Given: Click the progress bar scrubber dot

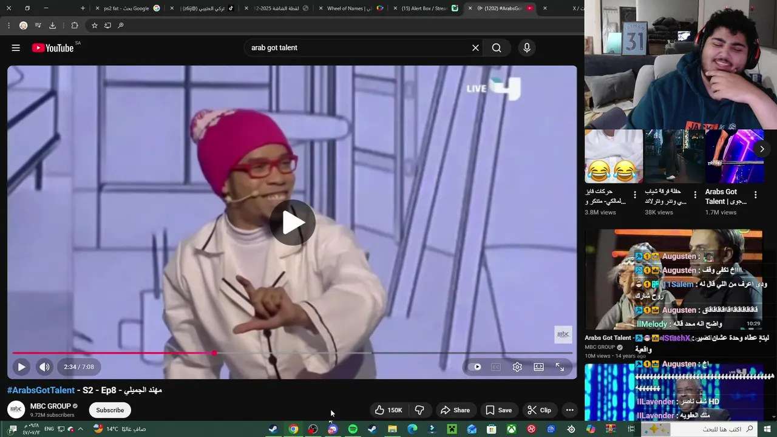Looking at the screenshot, I should click(x=214, y=353).
